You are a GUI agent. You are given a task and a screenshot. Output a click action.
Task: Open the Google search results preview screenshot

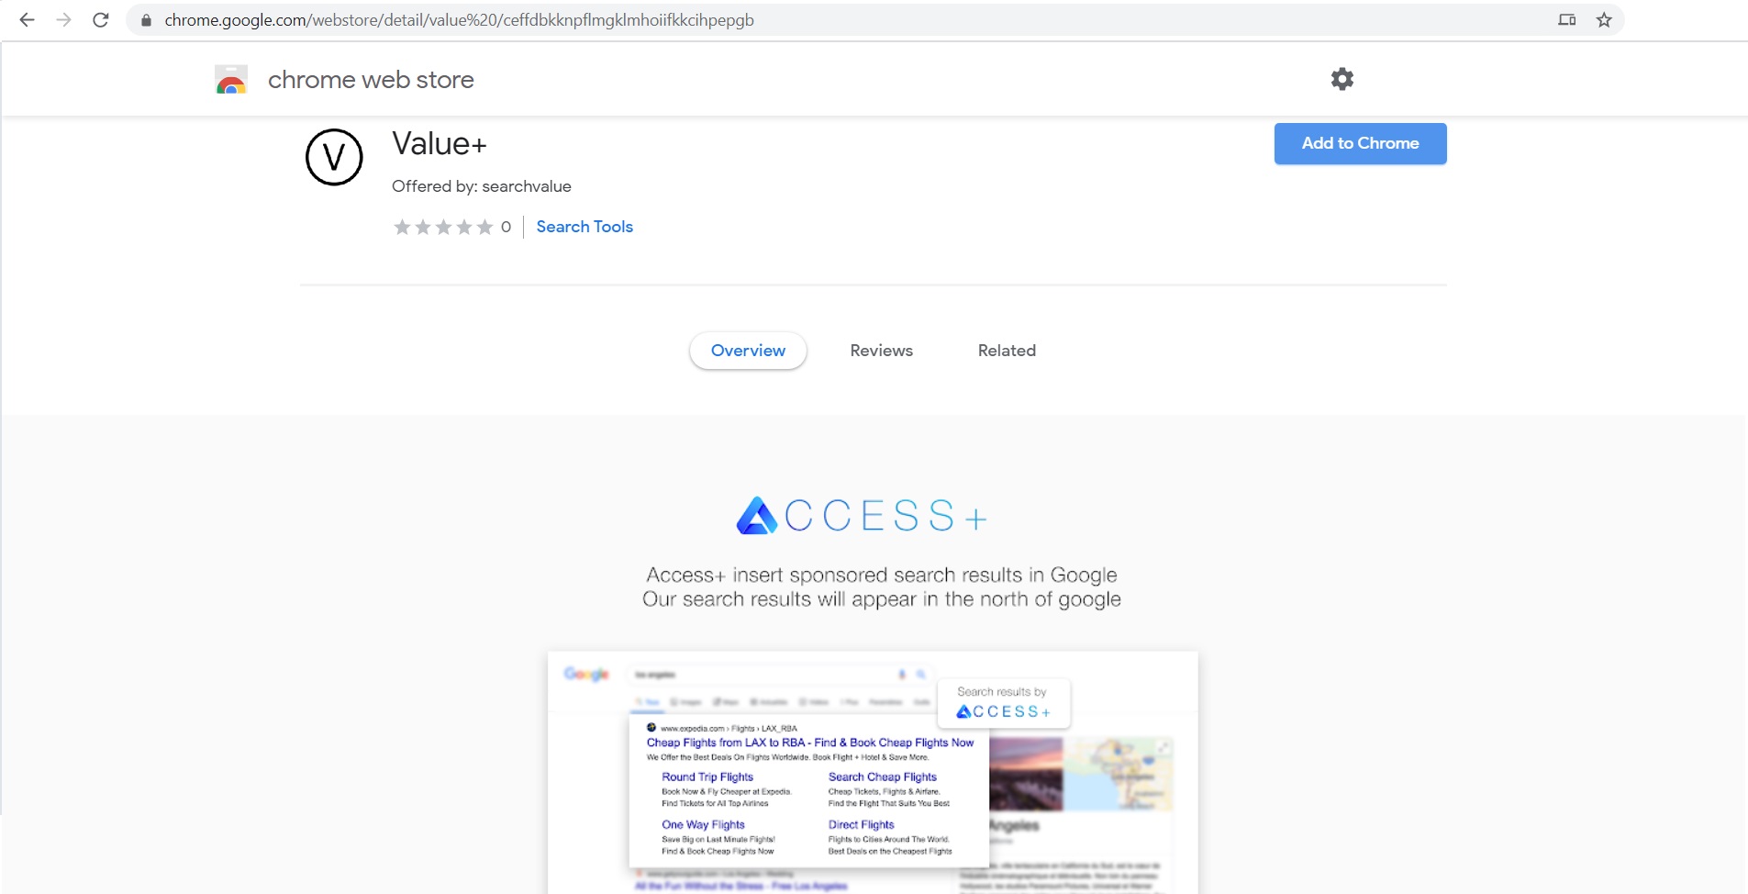coord(872,771)
